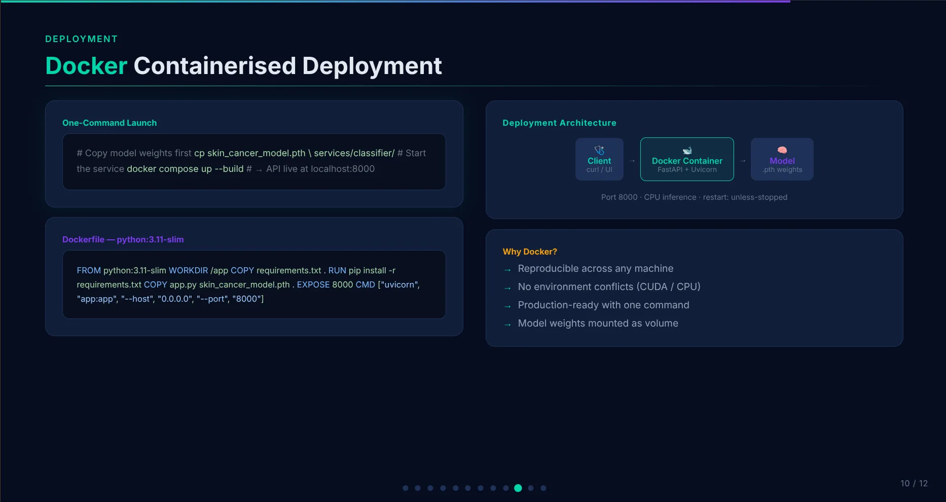Screen dimensions: 946x502
Task: Click the brain icon above Model
Action: point(782,150)
